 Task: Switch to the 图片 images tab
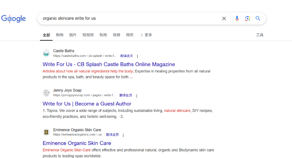[x=73, y=35]
